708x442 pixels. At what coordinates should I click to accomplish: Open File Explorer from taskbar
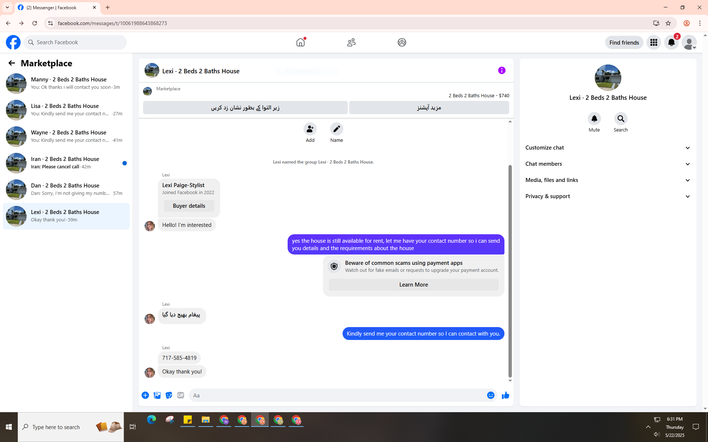click(206, 420)
